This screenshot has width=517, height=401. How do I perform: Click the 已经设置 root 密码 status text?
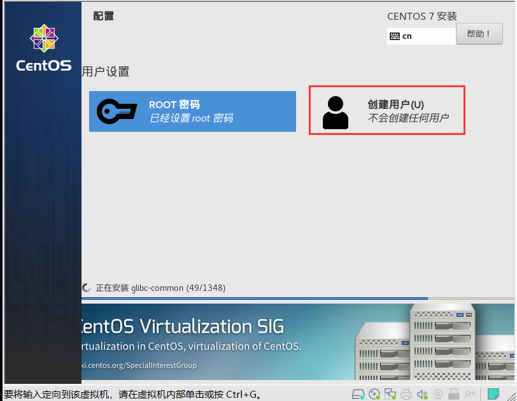point(191,118)
